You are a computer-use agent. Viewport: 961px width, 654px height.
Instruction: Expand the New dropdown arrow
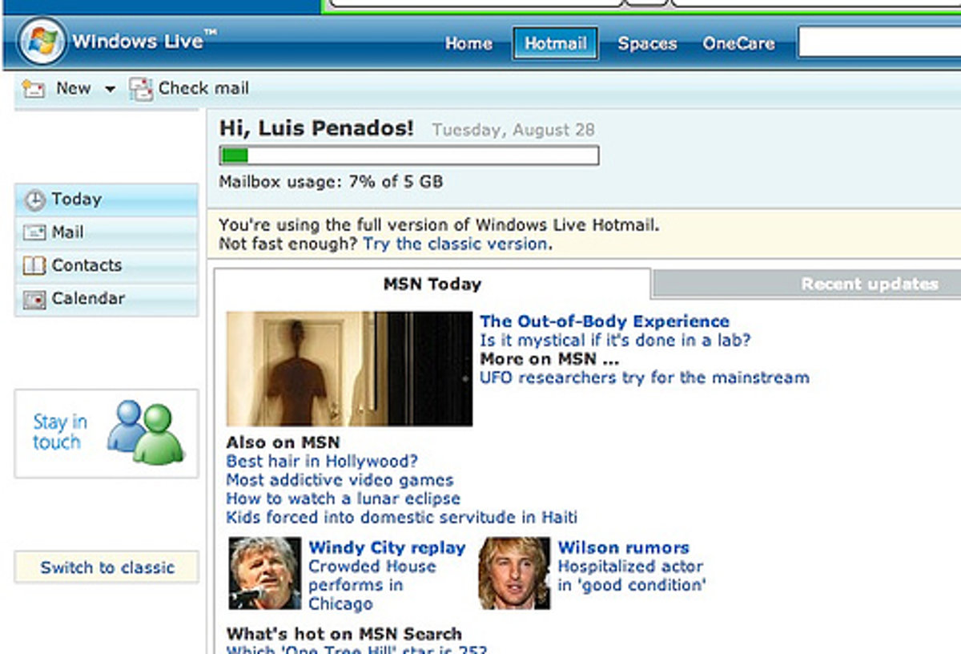(x=110, y=90)
